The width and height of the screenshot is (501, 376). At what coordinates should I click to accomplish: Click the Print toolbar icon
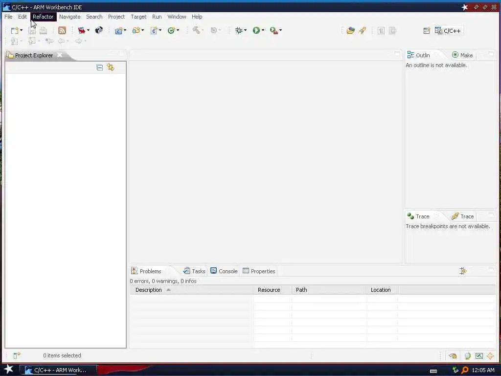[x=43, y=30]
